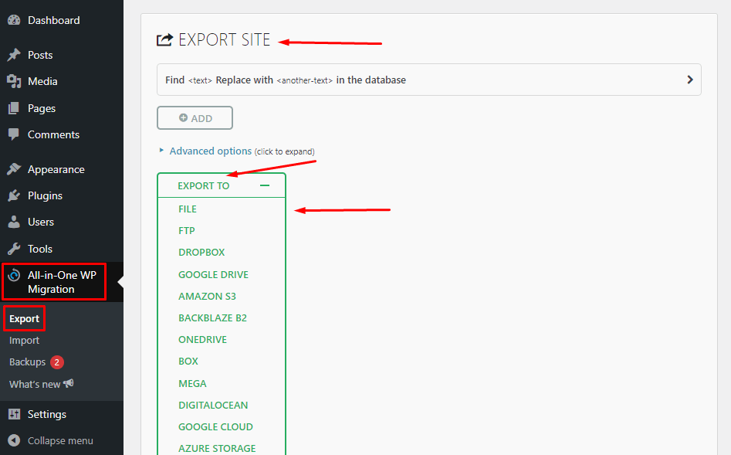Viewport: 731px width, 455px height.
Task: Click the Collapse menu arrow icon
Action: (14, 440)
